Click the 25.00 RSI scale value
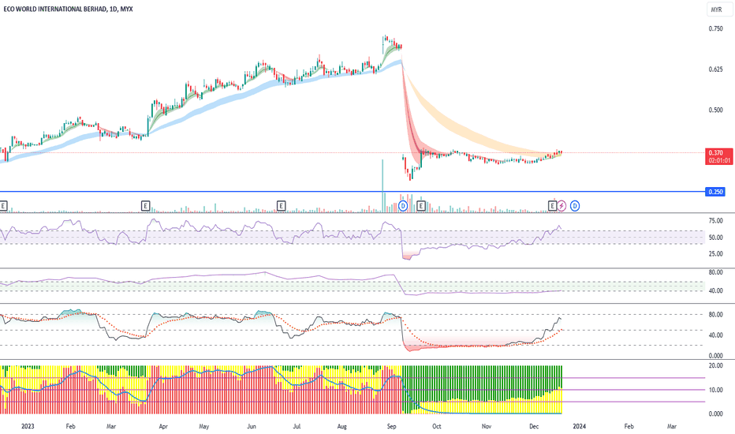This screenshot has height=434, width=735. click(x=715, y=254)
